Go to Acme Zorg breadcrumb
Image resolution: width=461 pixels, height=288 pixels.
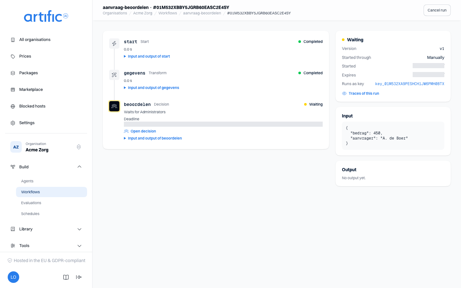pos(143,13)
